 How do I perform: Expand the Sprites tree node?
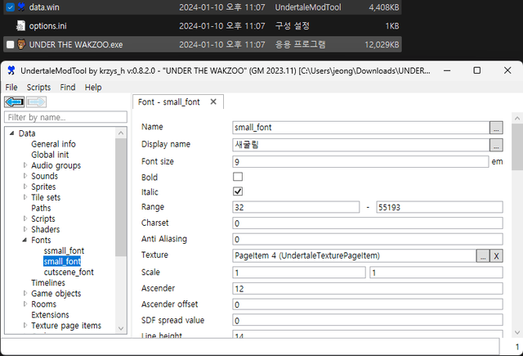[x=25, y=187]
